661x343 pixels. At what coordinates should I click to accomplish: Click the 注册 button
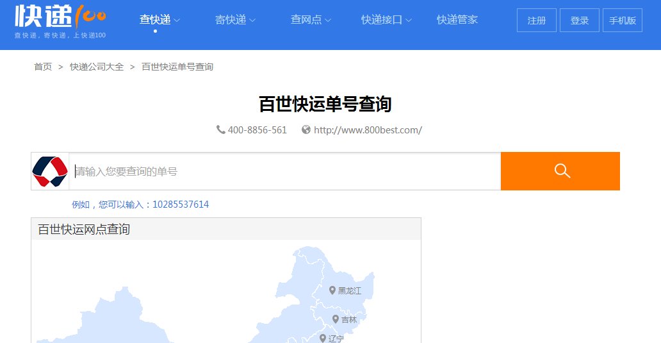point(537,21)
